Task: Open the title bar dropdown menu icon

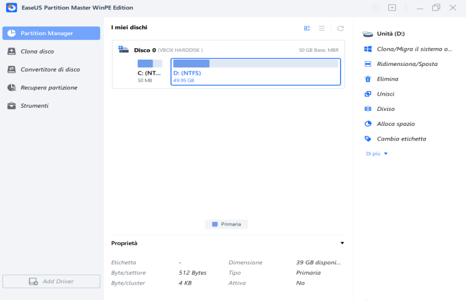Action: [x=392, y=8]
